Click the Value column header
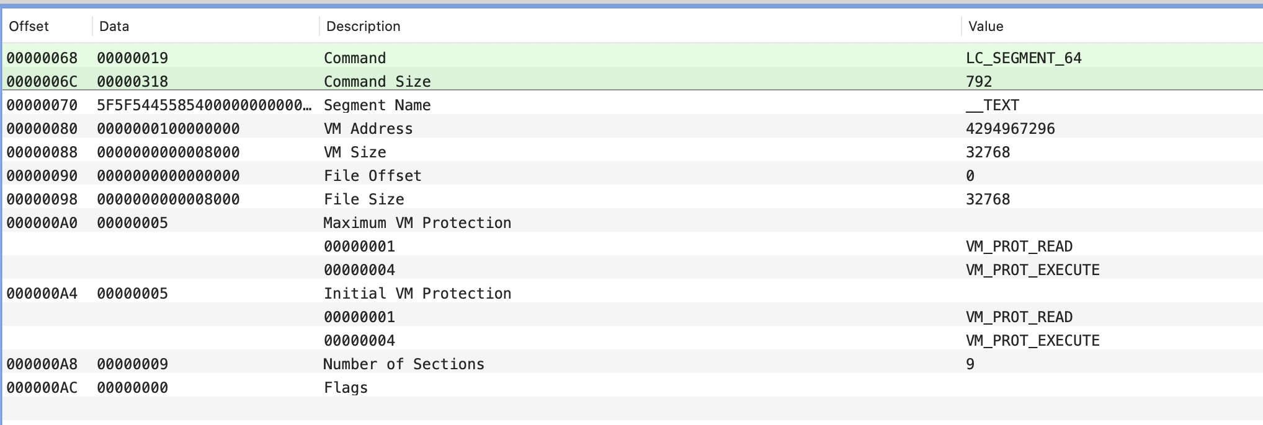 coord(1112,26)
